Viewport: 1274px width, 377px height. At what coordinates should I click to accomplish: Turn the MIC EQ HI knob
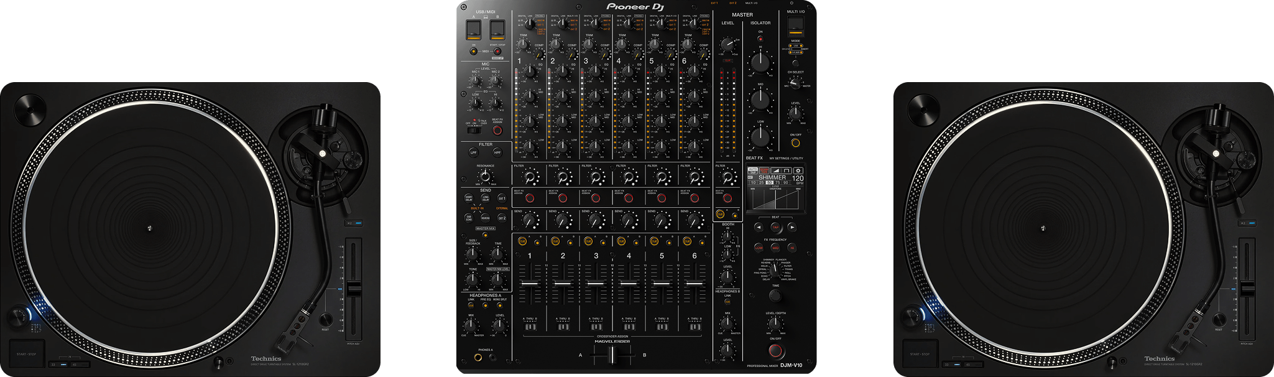click(496, 105)
